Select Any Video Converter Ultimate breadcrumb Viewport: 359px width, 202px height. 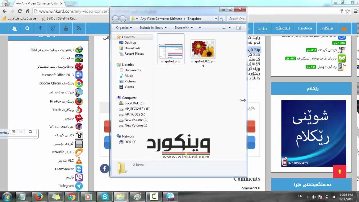(x=161, y=19)
